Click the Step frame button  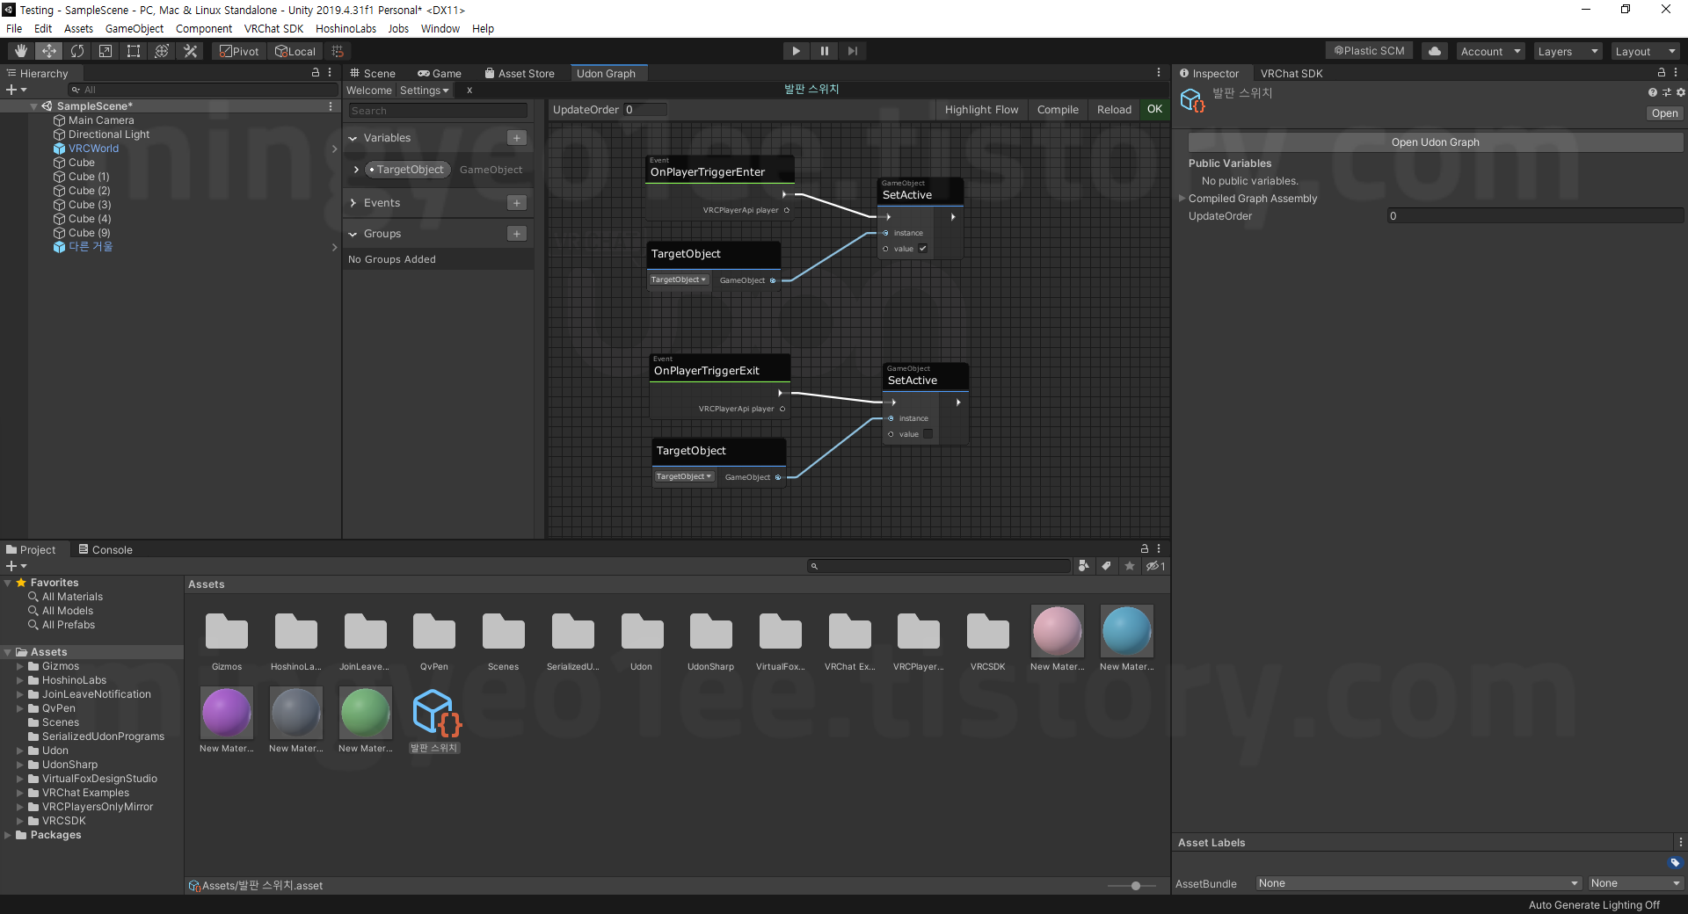pyautogui.click(x=853, y=51)
